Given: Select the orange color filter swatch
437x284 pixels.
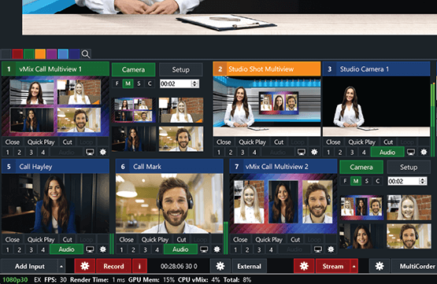Looking at the screenshot, I should point(40,54).
